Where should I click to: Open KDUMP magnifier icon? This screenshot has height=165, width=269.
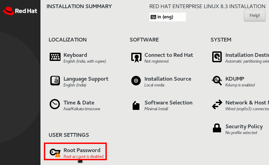217,80
